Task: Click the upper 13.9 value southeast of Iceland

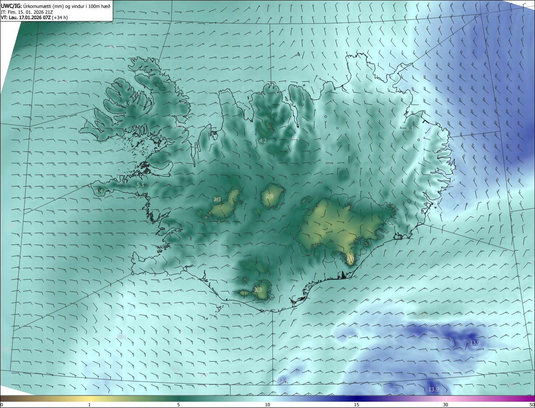Action: 474,343
